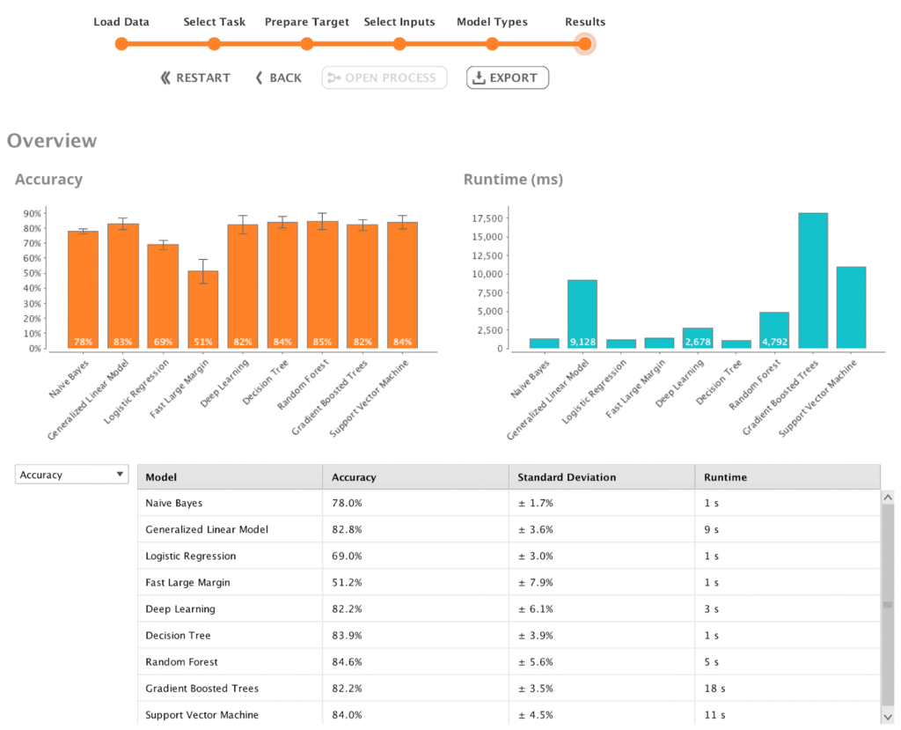Sort table by Accuracy column header
Viewport: 901px width, 730px height.
(415, 477)
